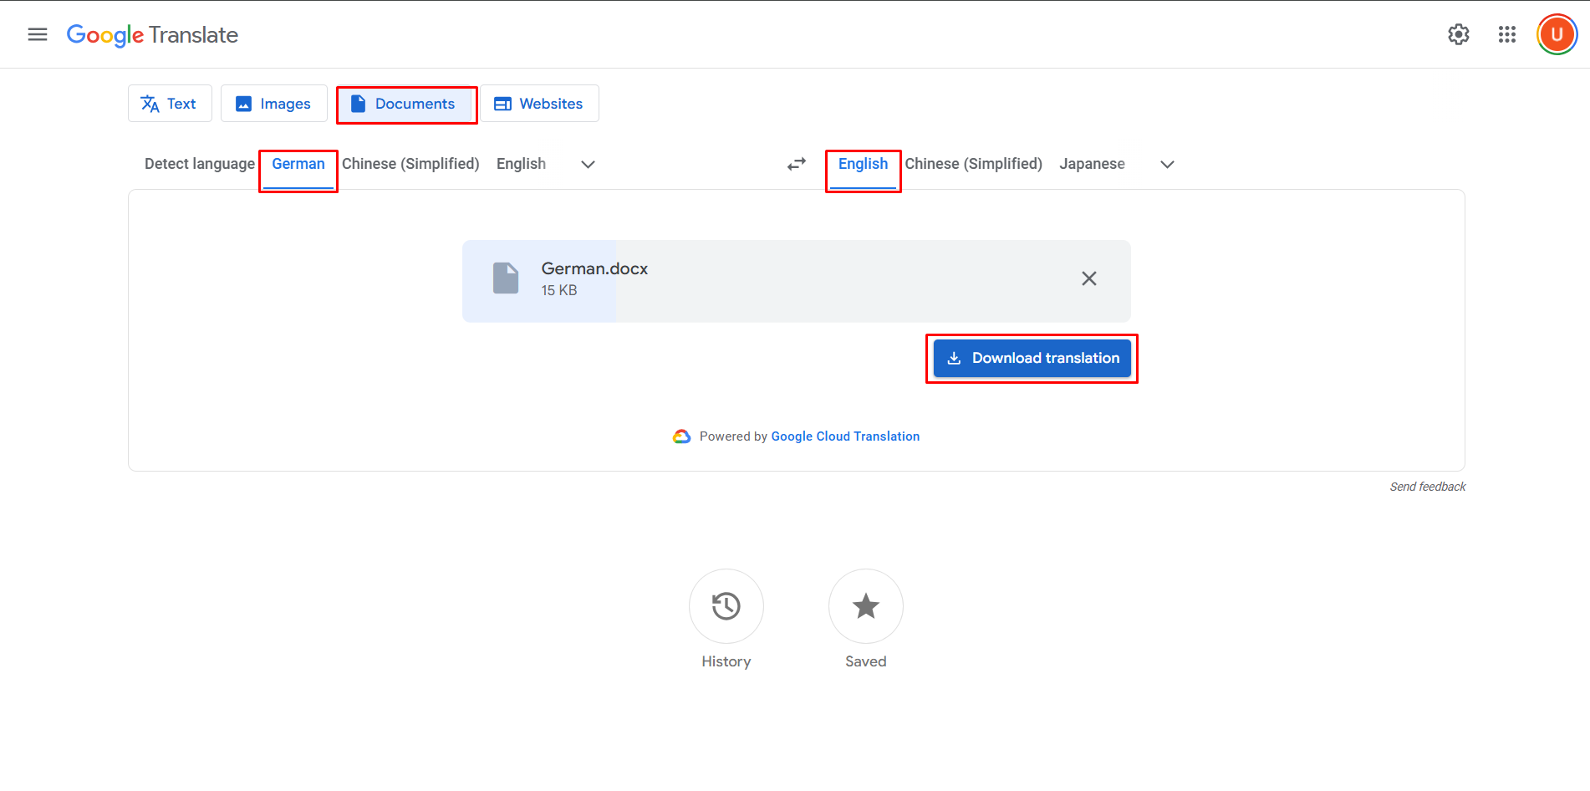Screen dimensions: 1590x791
Task: Open the main navigation hamburger menu
Action: tap(37, 34)
